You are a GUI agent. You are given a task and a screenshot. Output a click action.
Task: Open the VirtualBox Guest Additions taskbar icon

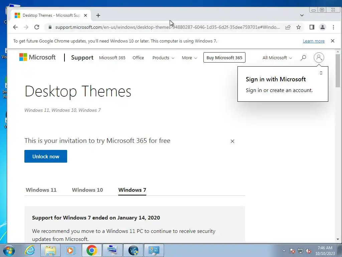[133, 250]
